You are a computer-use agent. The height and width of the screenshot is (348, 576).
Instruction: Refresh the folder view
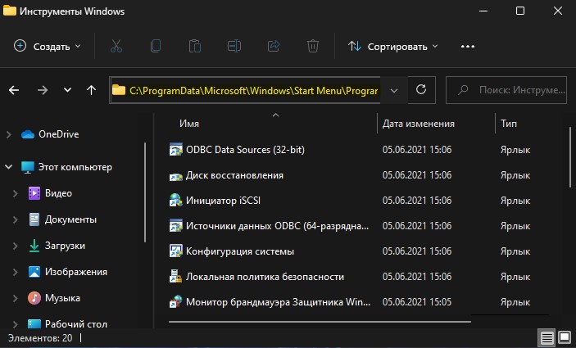pos(421,89)
